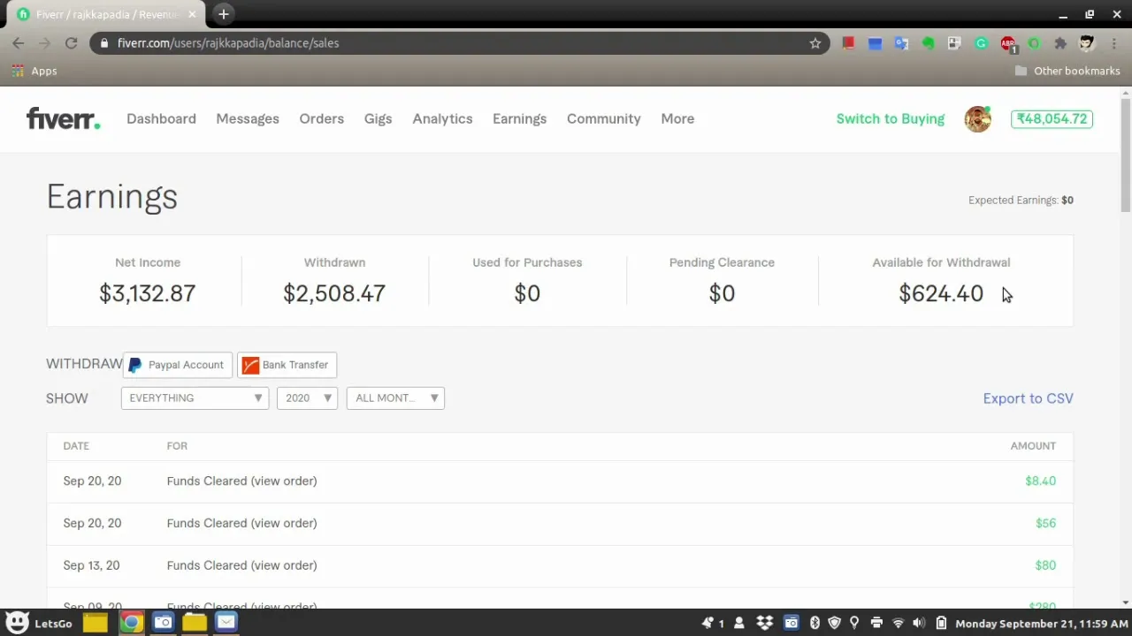Click the Wi-Fi network tray icon
This screenshot has height=636, width=1132.
(x=899, y=623)
